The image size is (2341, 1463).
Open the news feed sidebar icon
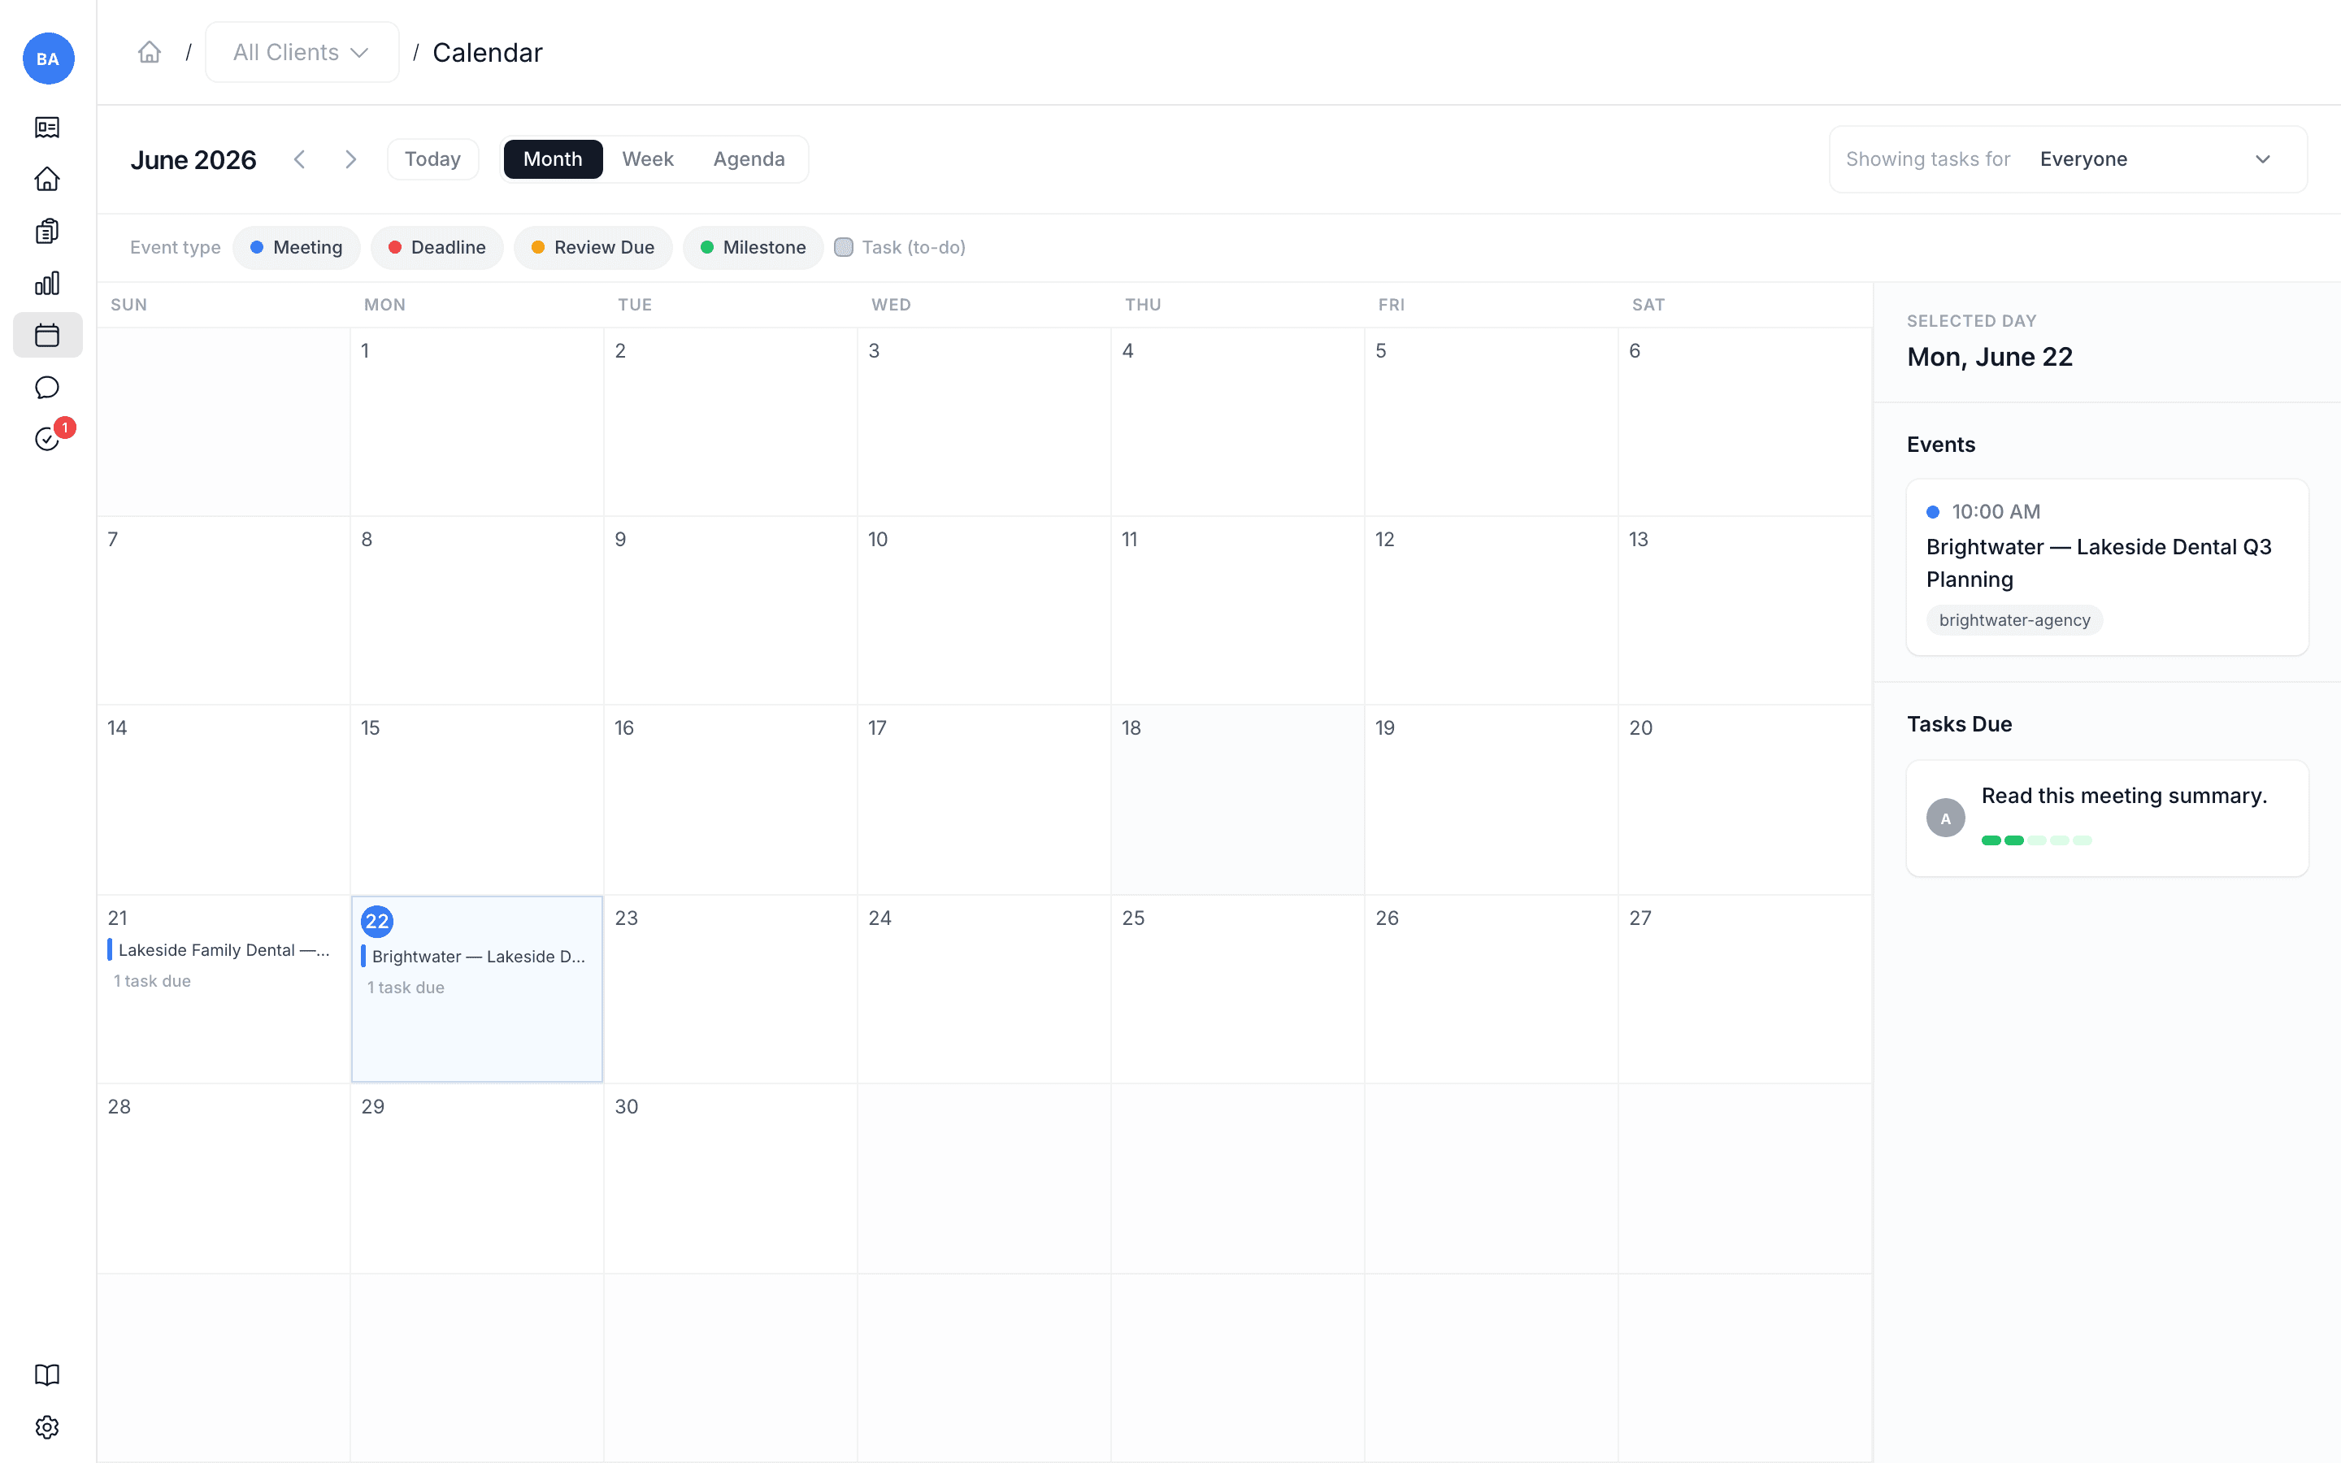[x=47, y=128]
